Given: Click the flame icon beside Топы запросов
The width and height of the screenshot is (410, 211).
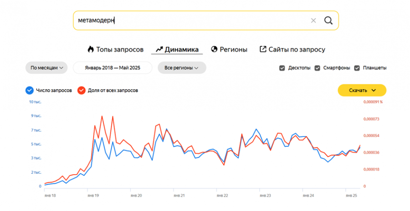Looking at the screenshot, I should tap(90, 49).
